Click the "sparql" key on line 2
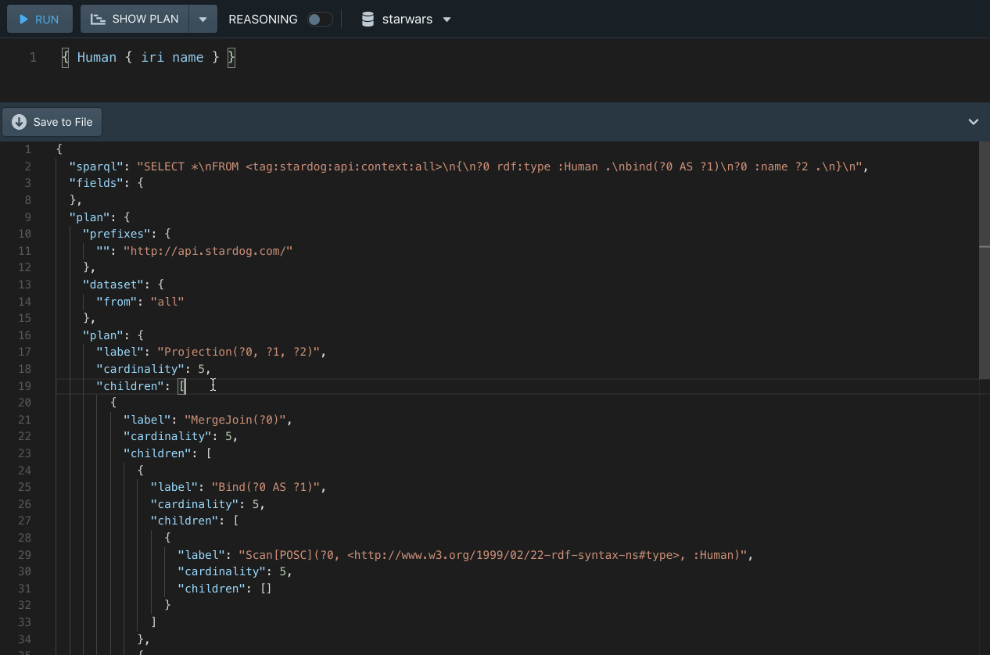Screen dimensions: 990x655 (95, 166)
